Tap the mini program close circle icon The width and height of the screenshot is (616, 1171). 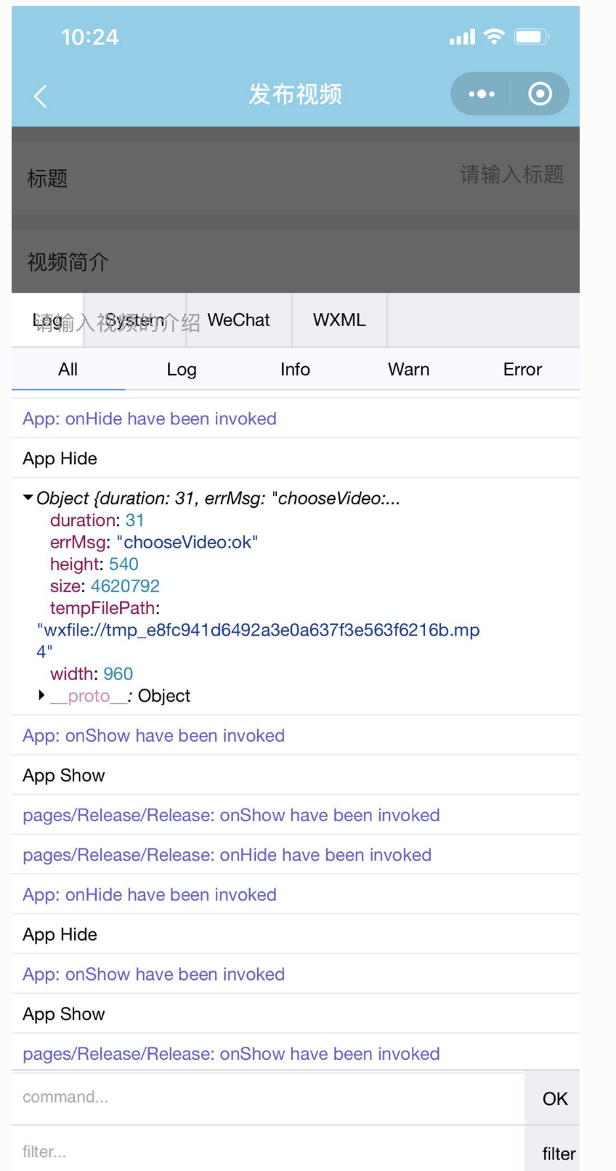pos(540,94)
